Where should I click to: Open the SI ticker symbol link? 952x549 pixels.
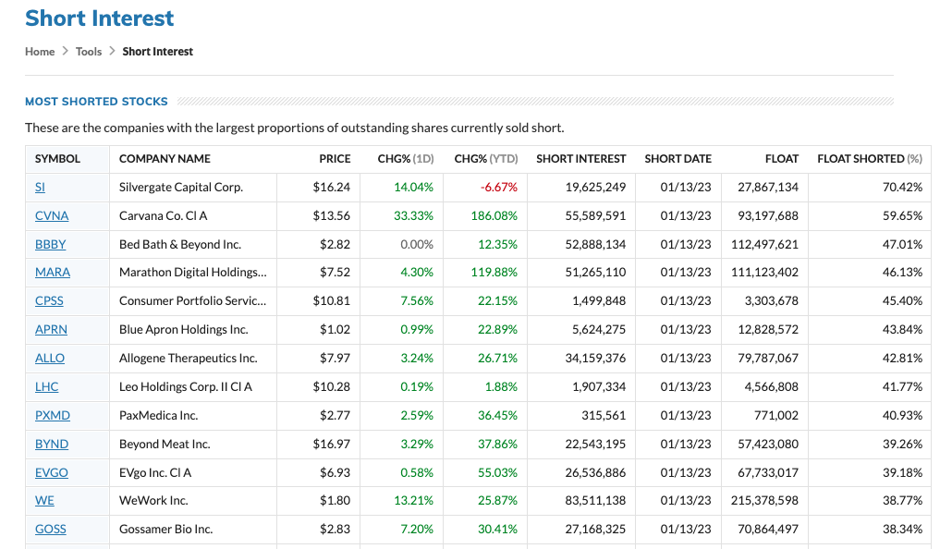(x=40, y=188)
